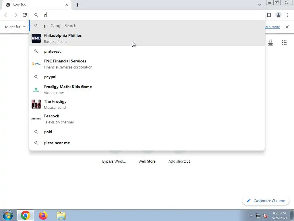Image resolution: width=294 pixels, height=221 pixels.
Task: Select Prodigy Math: Kids Game suggestion
Action: [147, 89]
